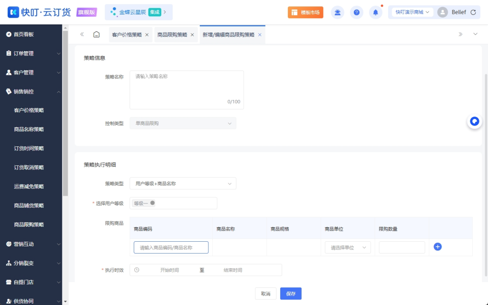Viewport: 488px width, 305px height.
Task: Open the help question mark icon
Action: point(357,12)
